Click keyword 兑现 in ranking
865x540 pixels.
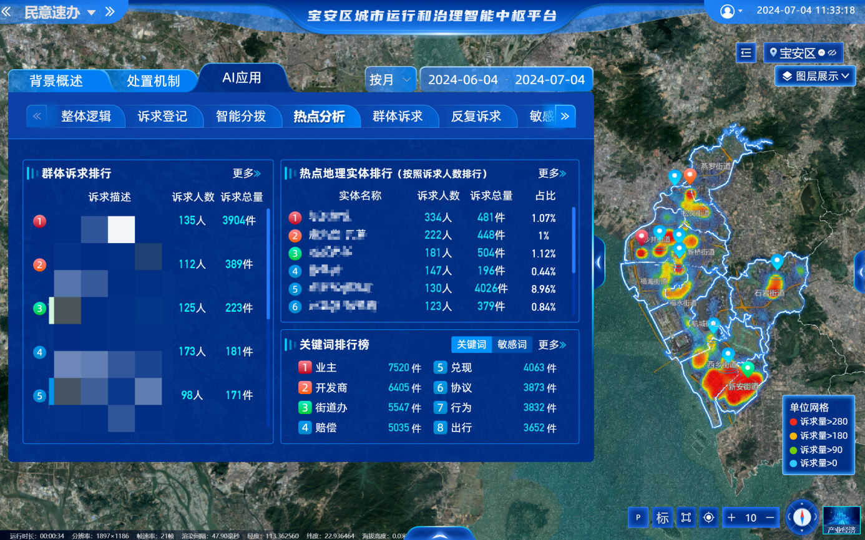pos(461,368)
